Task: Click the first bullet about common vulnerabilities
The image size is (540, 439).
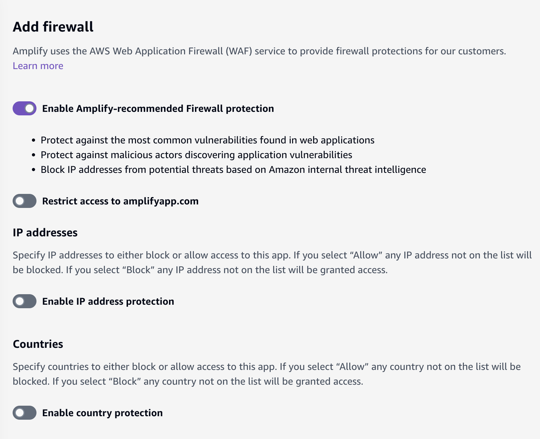Action: point(208,140)
